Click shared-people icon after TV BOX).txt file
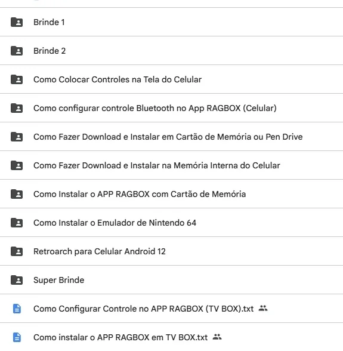This screenshot has height=351, width=343. tap(263, 309)
